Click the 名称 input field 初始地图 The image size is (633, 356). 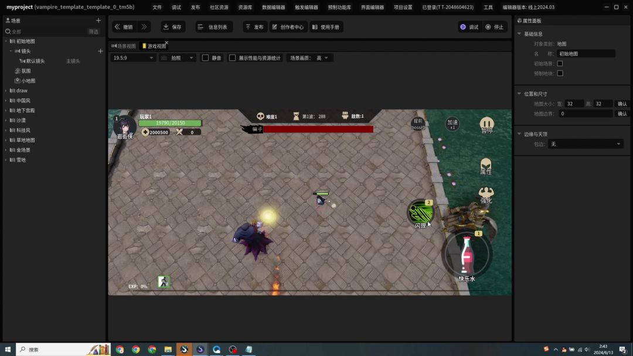[x=586, y=54]
